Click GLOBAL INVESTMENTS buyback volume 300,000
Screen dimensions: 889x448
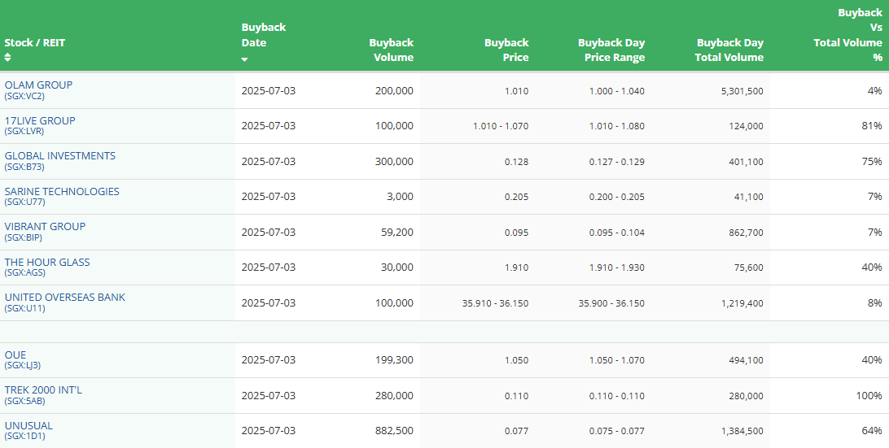point(394,162)
